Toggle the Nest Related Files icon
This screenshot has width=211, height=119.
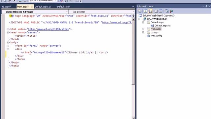[x=150, y=11]
